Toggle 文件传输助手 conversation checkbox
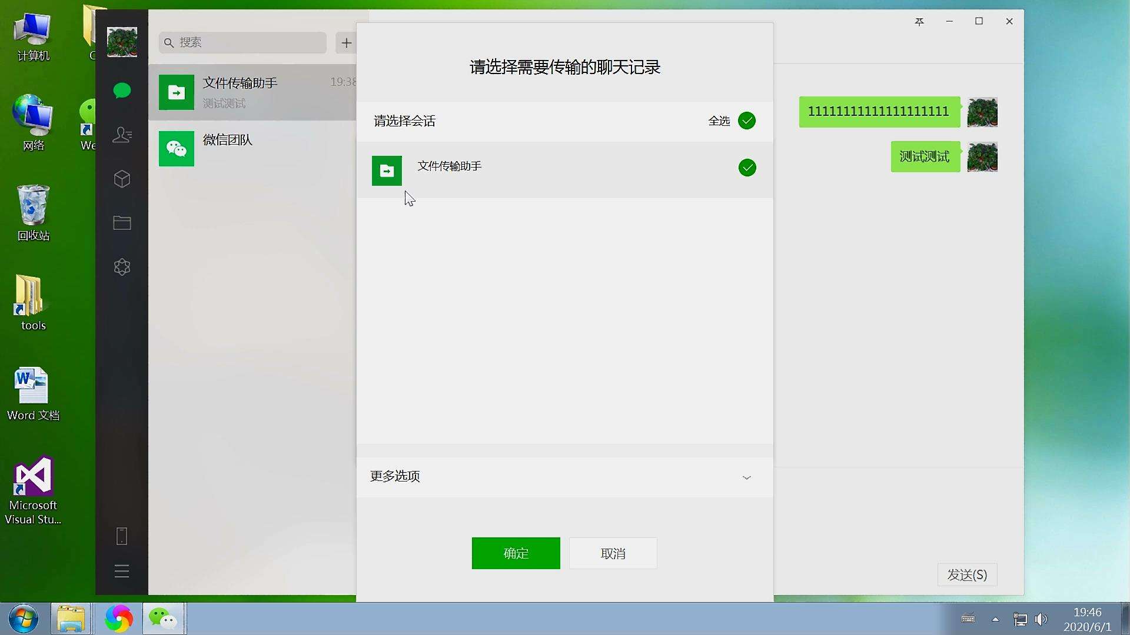The height and width of the screenshot is (635, 1130). 747,168
